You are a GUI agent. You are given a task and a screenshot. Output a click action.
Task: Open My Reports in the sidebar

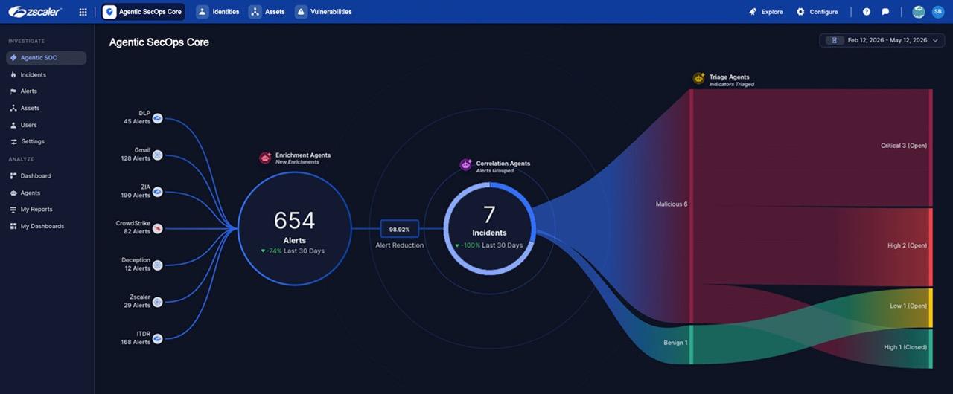(x=46, y=210)
